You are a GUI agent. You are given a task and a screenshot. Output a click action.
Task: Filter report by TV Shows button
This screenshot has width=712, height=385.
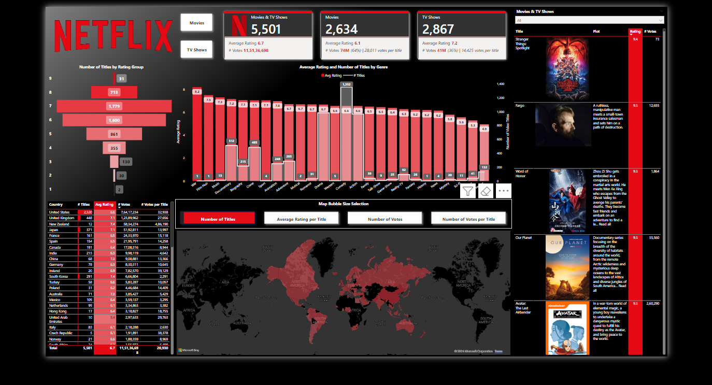pyautogui.click(x=197, y=50)
